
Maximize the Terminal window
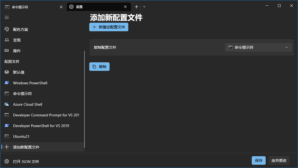(279, 6)
